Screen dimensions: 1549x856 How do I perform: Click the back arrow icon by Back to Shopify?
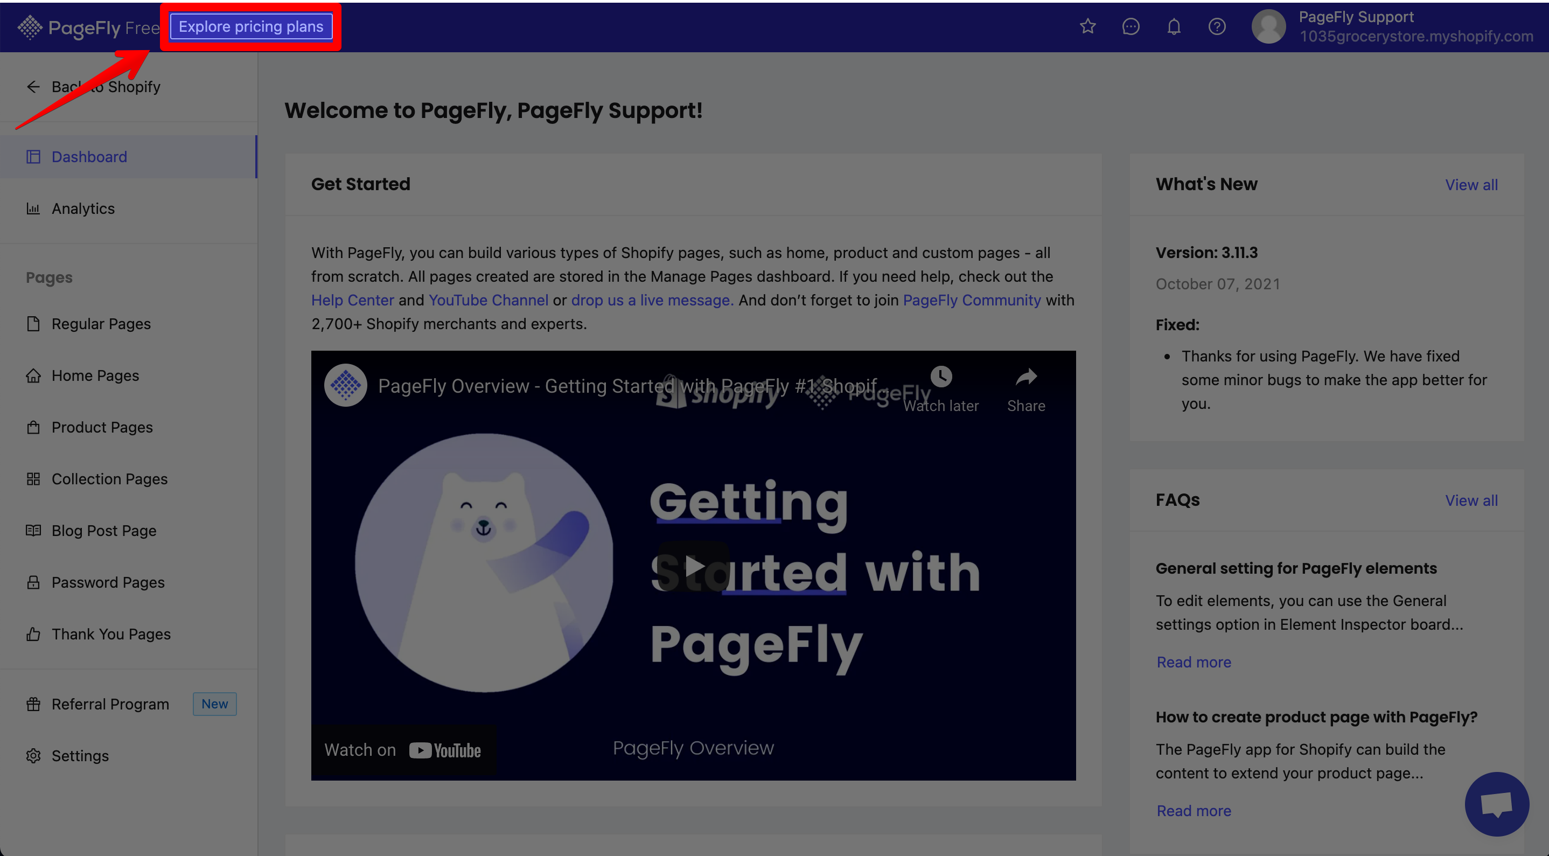coord(33,87)
